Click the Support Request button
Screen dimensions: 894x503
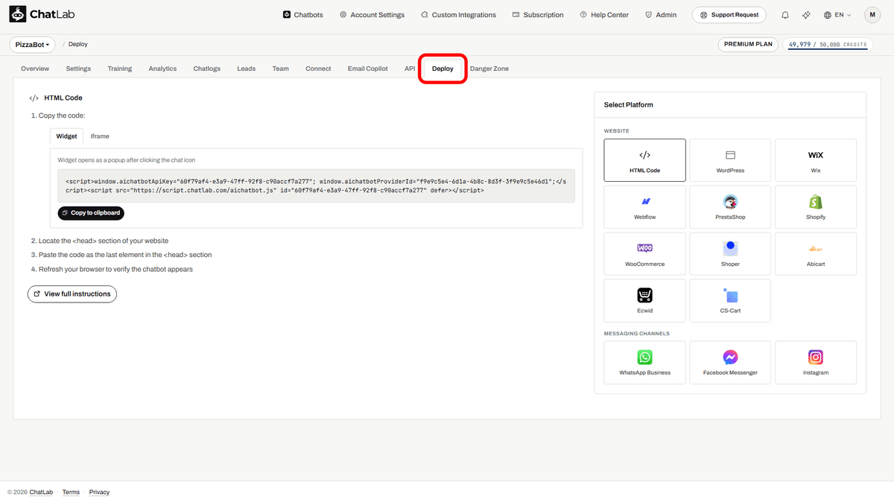pyautogui.click(x=729, y=15)
